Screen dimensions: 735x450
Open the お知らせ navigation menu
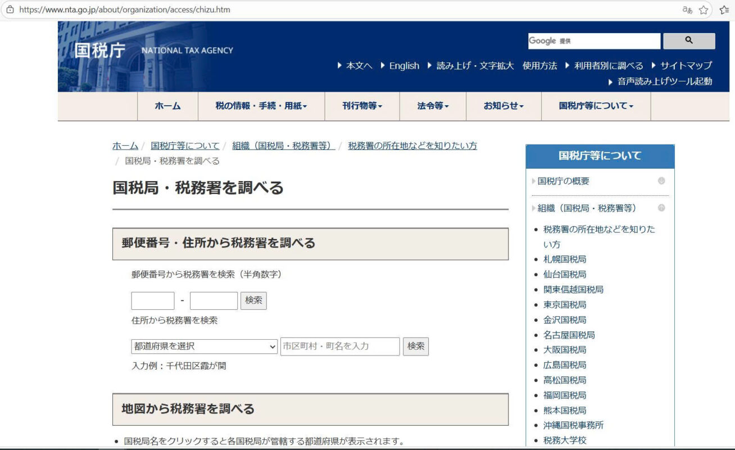coord(503,106)
